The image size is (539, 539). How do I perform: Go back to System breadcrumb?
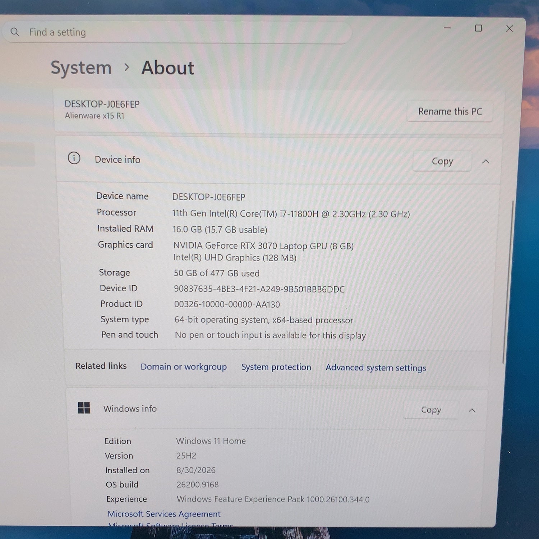[81, 68]
